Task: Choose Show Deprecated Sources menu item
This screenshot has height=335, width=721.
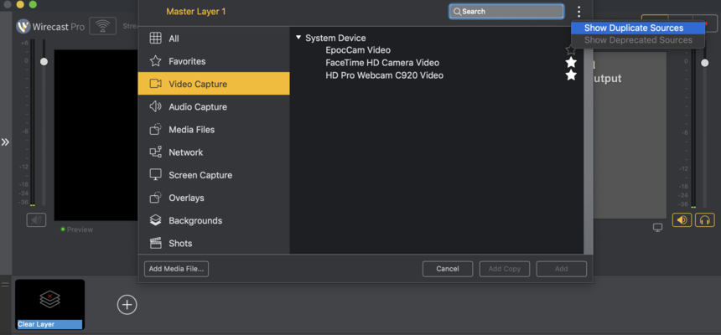Action: (638, 40)
